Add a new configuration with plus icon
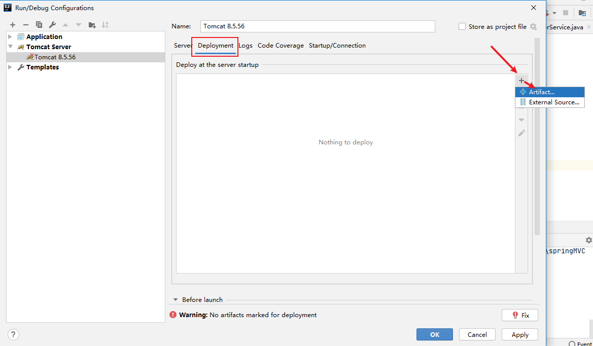 13,25
